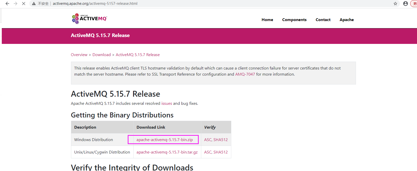The image size is (417, 171).
Task: Click the Download breadcrumb link
Action: tap(102, 55)
